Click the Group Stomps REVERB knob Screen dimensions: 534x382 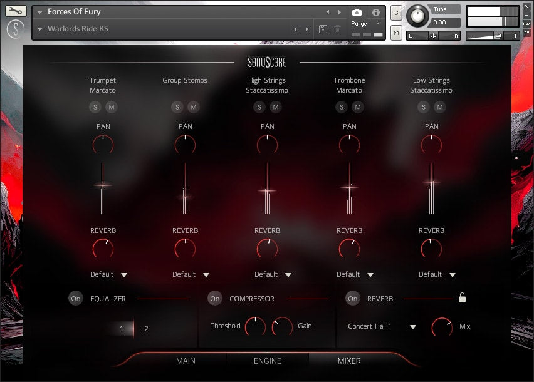point(185,249)
